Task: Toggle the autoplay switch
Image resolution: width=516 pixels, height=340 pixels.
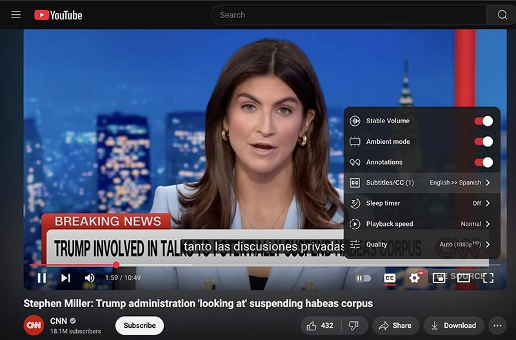Action: pyautogui.click(x=363, y=278)
